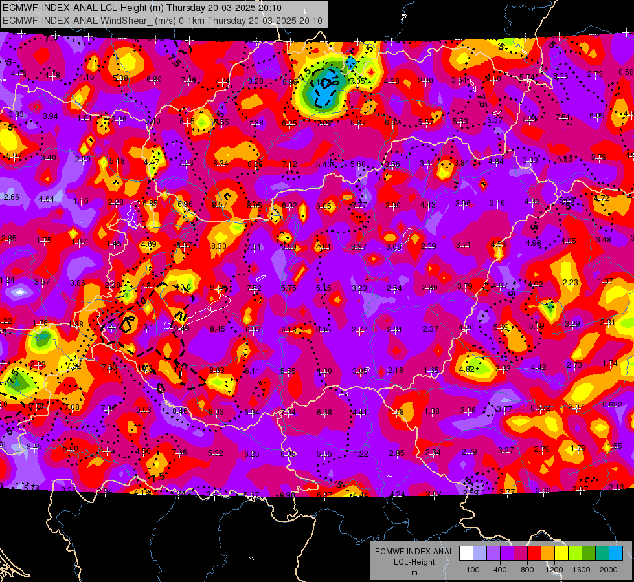Screen dimensions: 634x582
Task: Click the 5.74 grid point value
Action: point(527,77)
